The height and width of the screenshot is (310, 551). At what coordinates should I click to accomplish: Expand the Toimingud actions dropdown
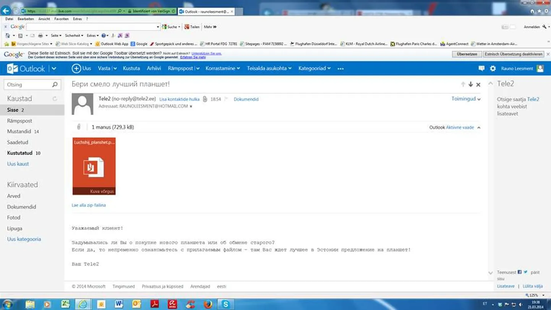pos(466,99)
